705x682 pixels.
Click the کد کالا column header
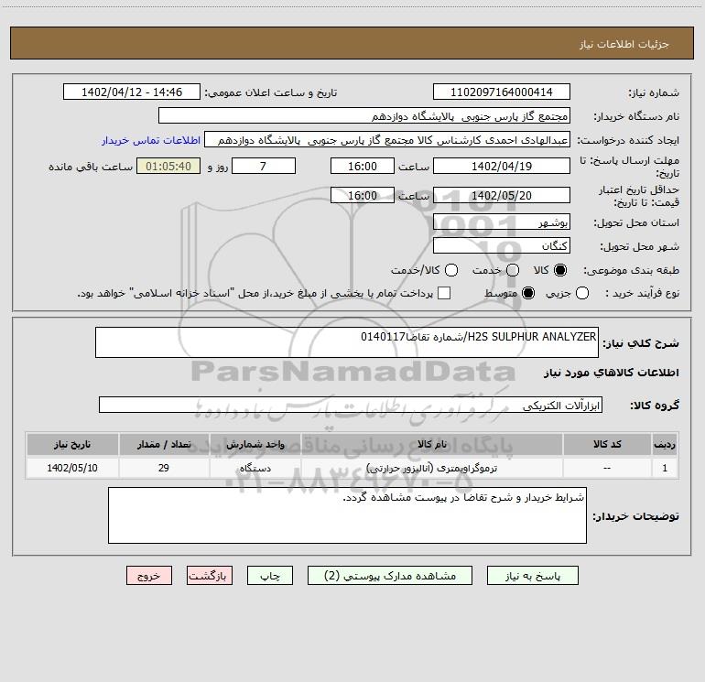pos(607,444)
